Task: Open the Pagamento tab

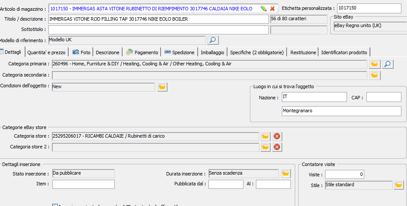Action: (x=142, y=52)
